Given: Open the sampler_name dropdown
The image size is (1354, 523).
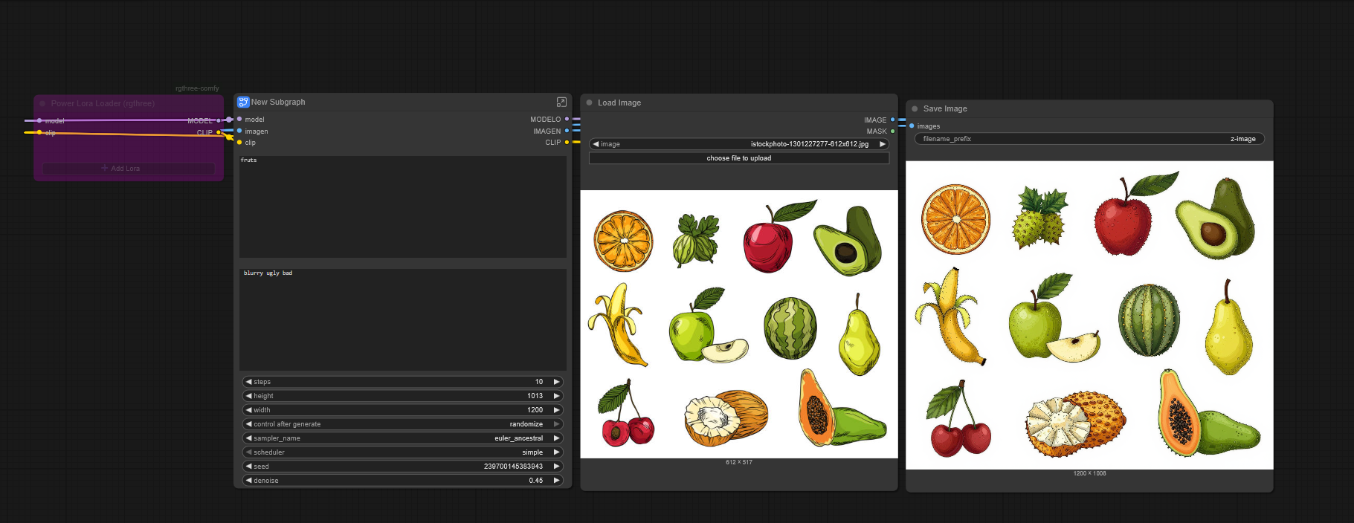Looking at the screenshot, I should (x=402, y=438).
